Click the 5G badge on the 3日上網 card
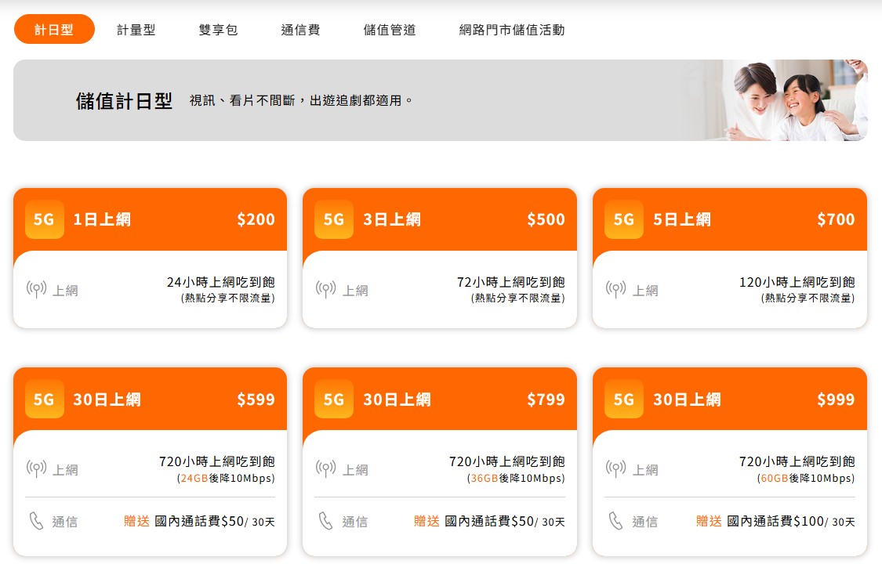Viewport: 882px width, 575px height. [334, 219]
